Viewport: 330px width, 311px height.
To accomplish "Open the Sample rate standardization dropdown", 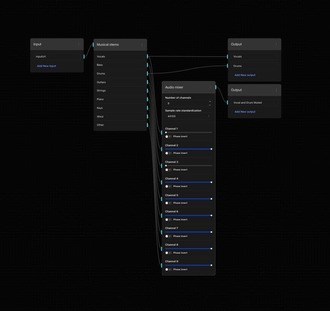I will [188, 116].
